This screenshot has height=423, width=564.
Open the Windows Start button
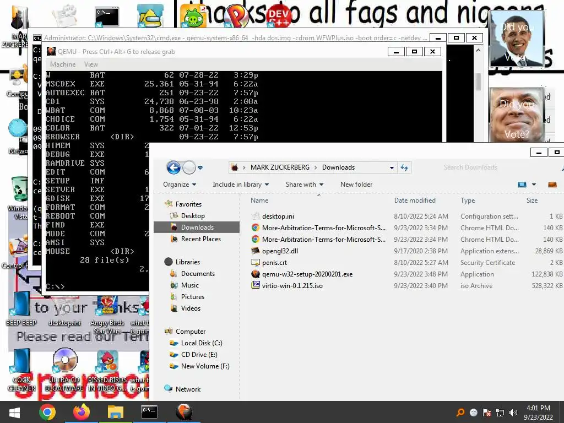click(x=14, y=413)
